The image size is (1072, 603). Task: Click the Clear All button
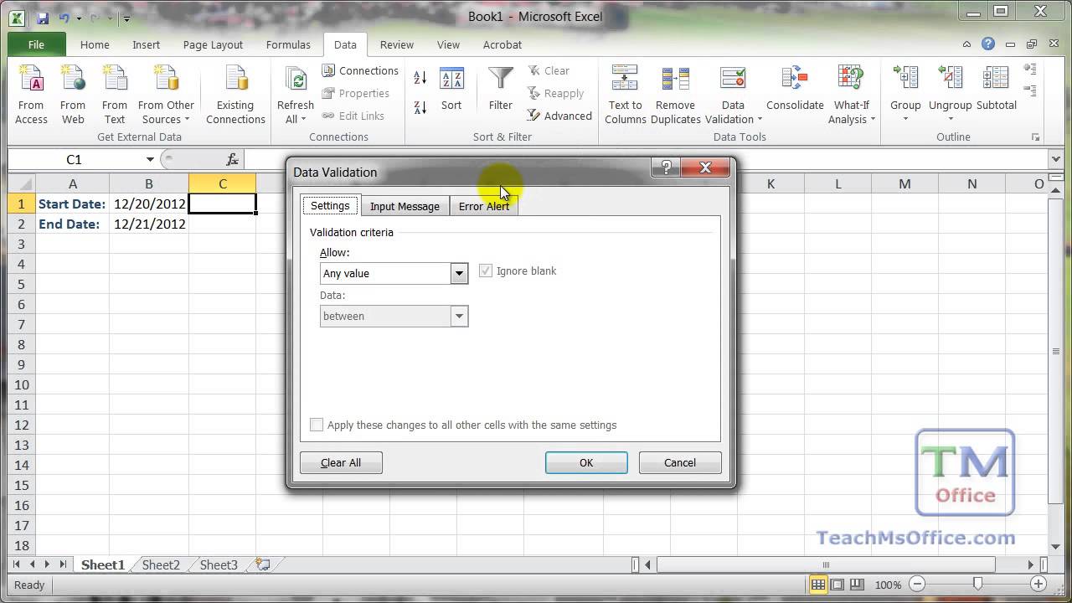pyautogui.click(x=341, y=462)
